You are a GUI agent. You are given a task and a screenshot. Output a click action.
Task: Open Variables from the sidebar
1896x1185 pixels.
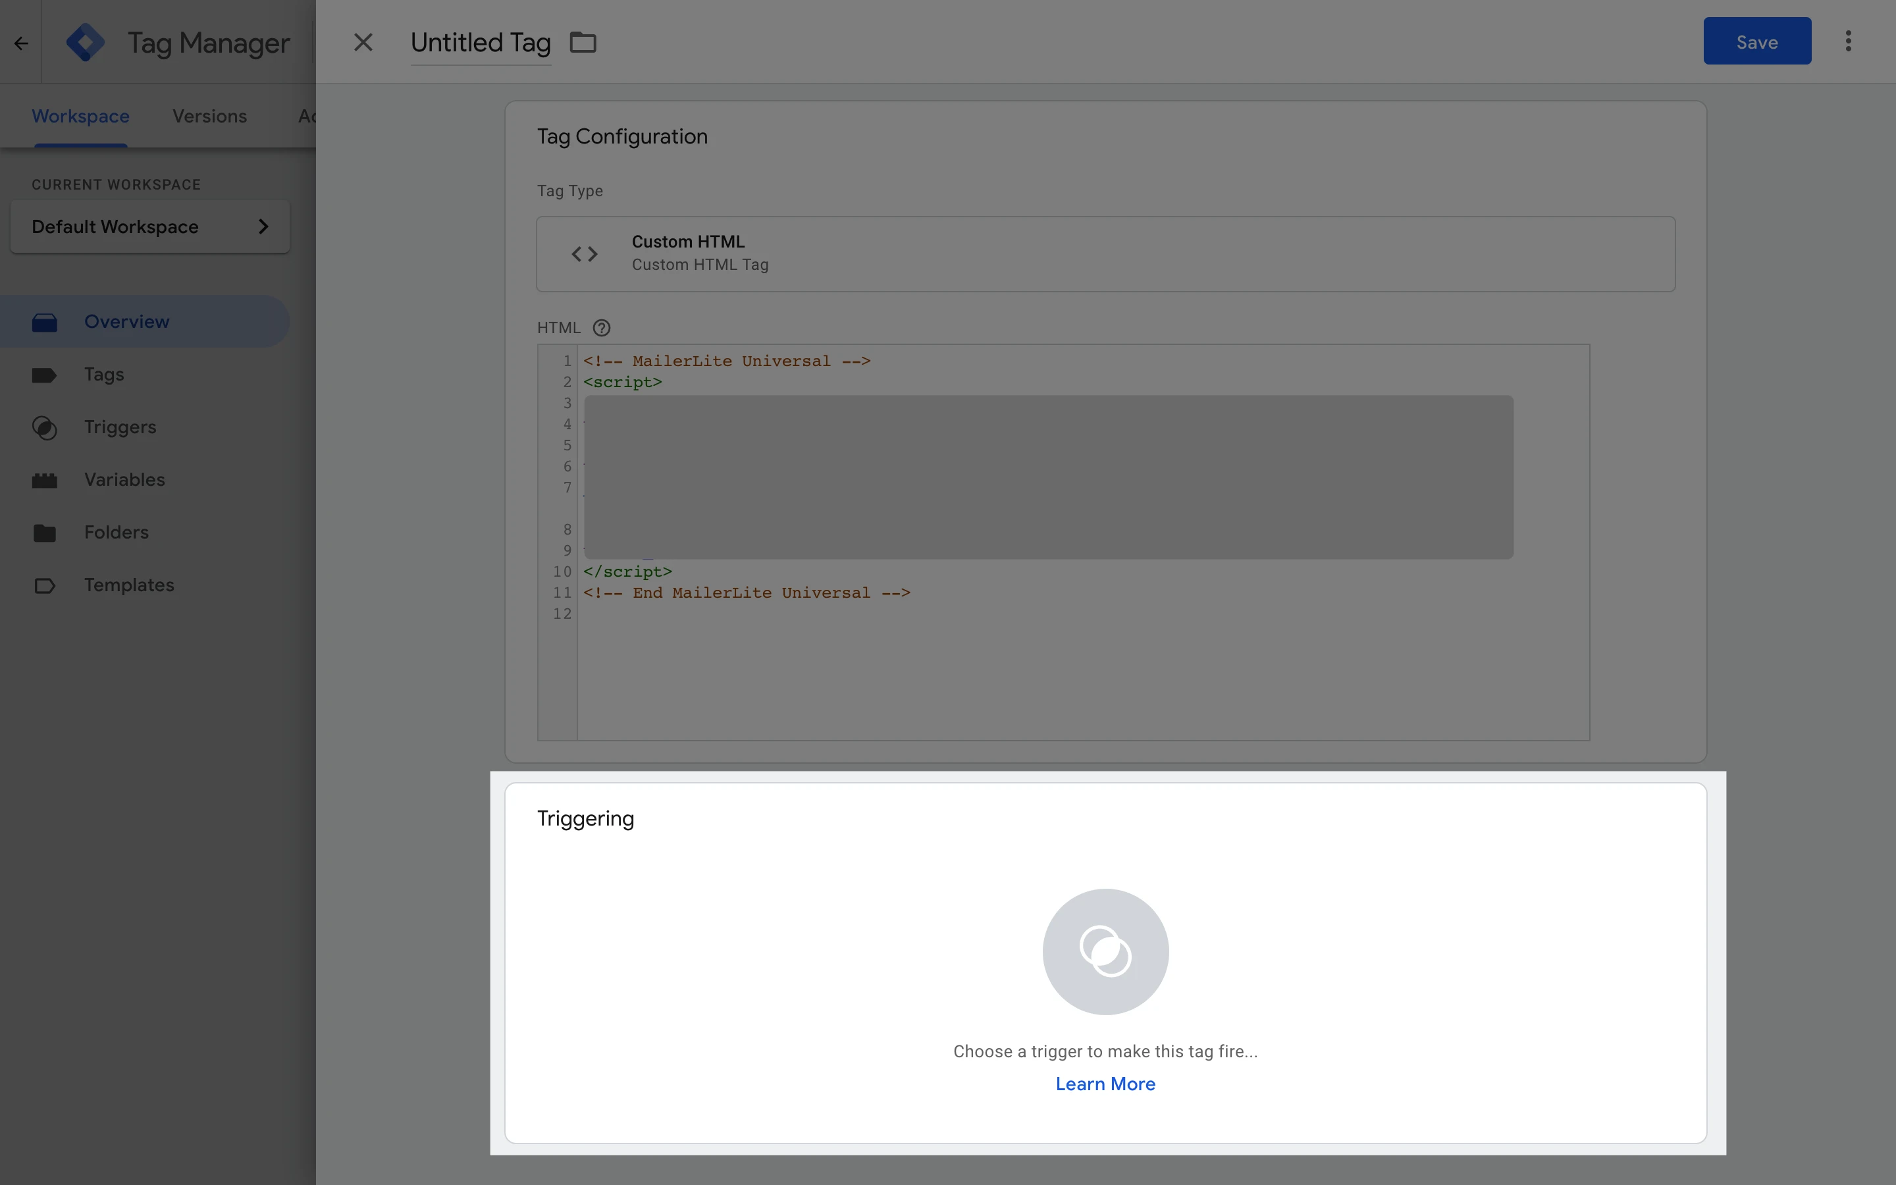coord(124,480)
